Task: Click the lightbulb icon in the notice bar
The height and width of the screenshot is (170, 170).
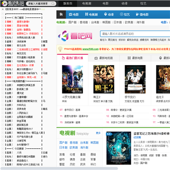Action: click(x=60, y=49)
